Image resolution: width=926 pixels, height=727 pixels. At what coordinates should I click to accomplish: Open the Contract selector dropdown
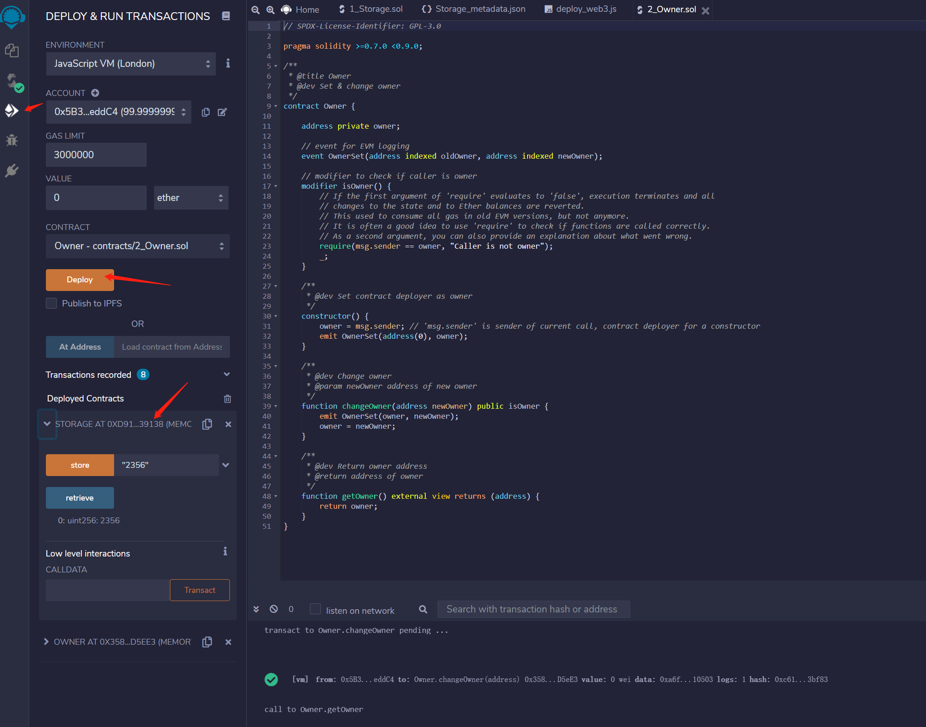(138, 246)
